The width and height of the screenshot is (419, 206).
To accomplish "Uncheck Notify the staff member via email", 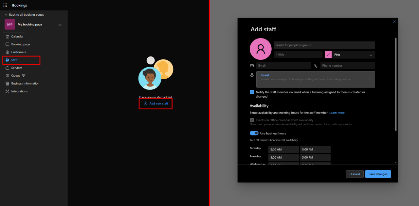I will coord(252,92).
